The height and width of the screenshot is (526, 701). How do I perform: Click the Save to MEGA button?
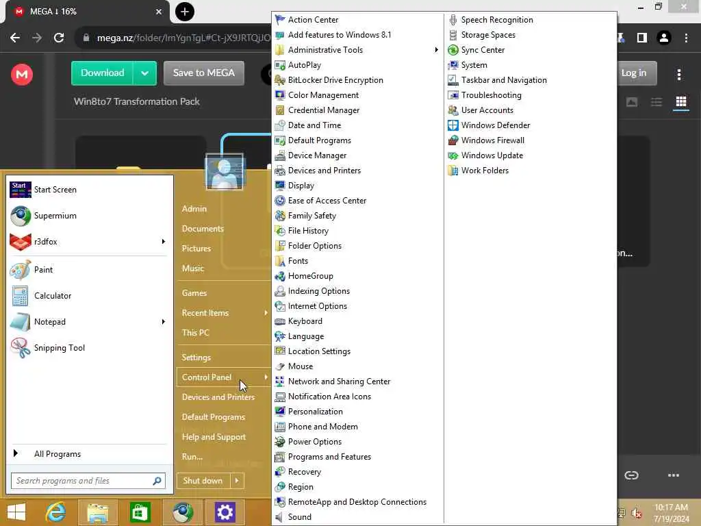pos(204,73)
